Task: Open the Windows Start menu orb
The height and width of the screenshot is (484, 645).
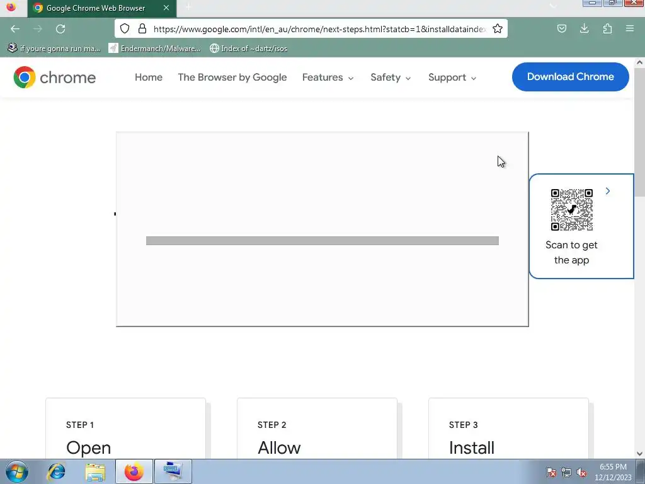Action: click(x=16, y=471)
